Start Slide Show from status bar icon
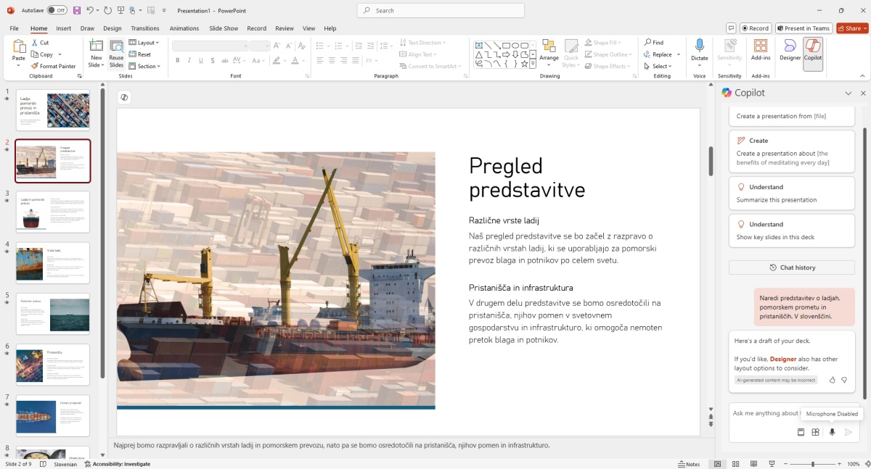871x469 pixels. [772, 464]
